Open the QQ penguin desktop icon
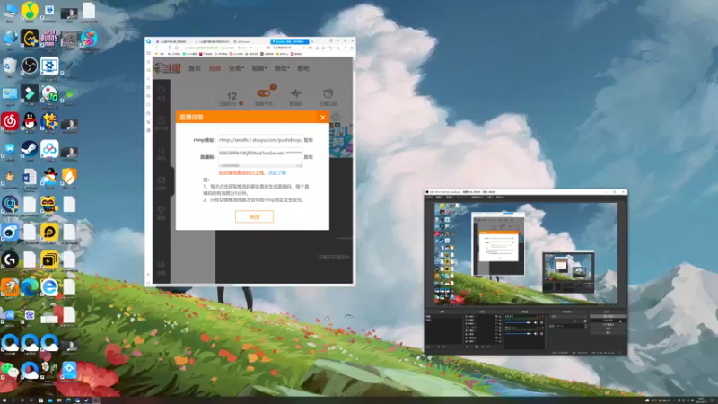The height and width of the screenshot is (404, 718). (x=30, y=121)
